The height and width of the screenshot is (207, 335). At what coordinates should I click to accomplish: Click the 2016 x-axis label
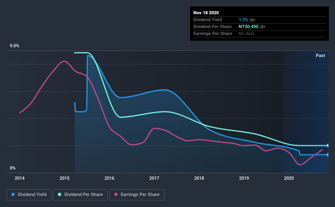[x=109, y=178]
